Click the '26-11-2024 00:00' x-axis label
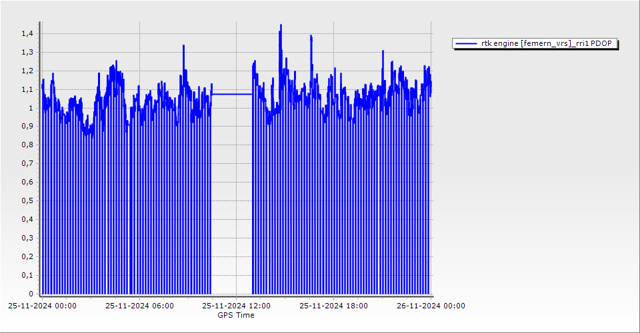The width and height of the screenshot is (640, 333). 431,306
